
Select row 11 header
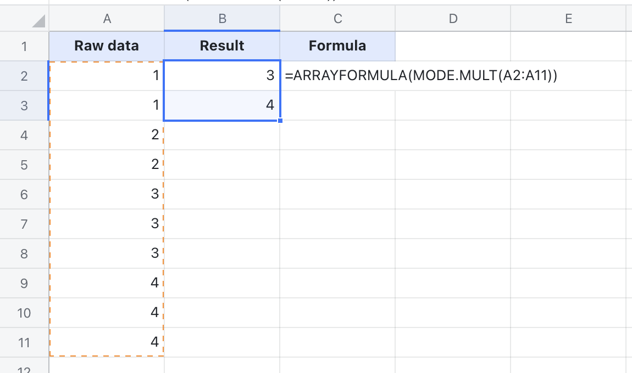tap(23, 341)
